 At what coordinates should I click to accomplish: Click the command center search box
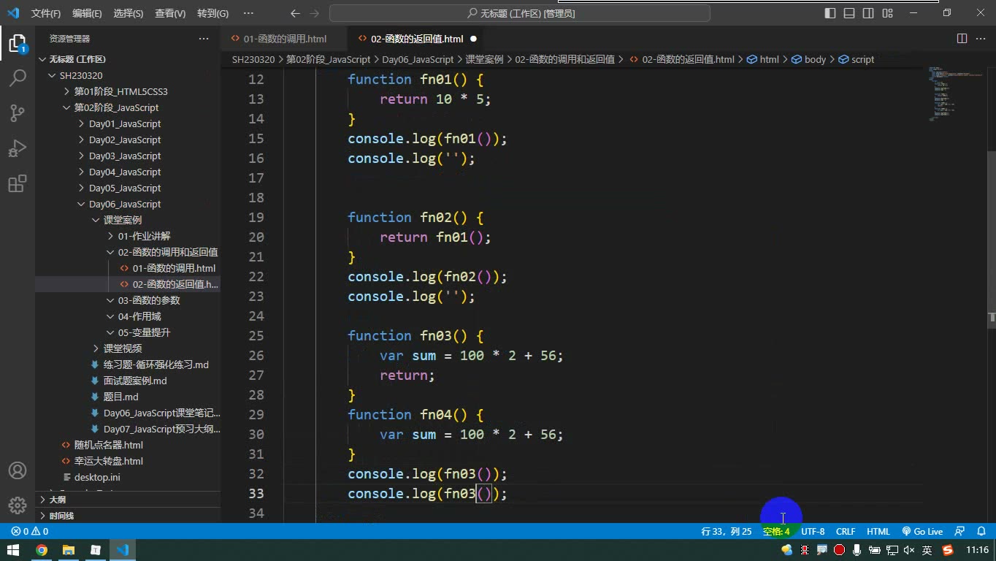pos(520,13)
